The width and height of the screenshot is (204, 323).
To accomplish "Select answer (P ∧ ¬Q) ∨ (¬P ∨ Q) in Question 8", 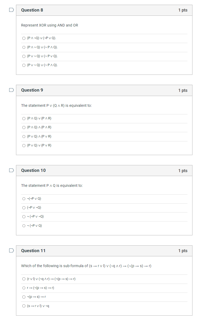I will coord(24,38).
